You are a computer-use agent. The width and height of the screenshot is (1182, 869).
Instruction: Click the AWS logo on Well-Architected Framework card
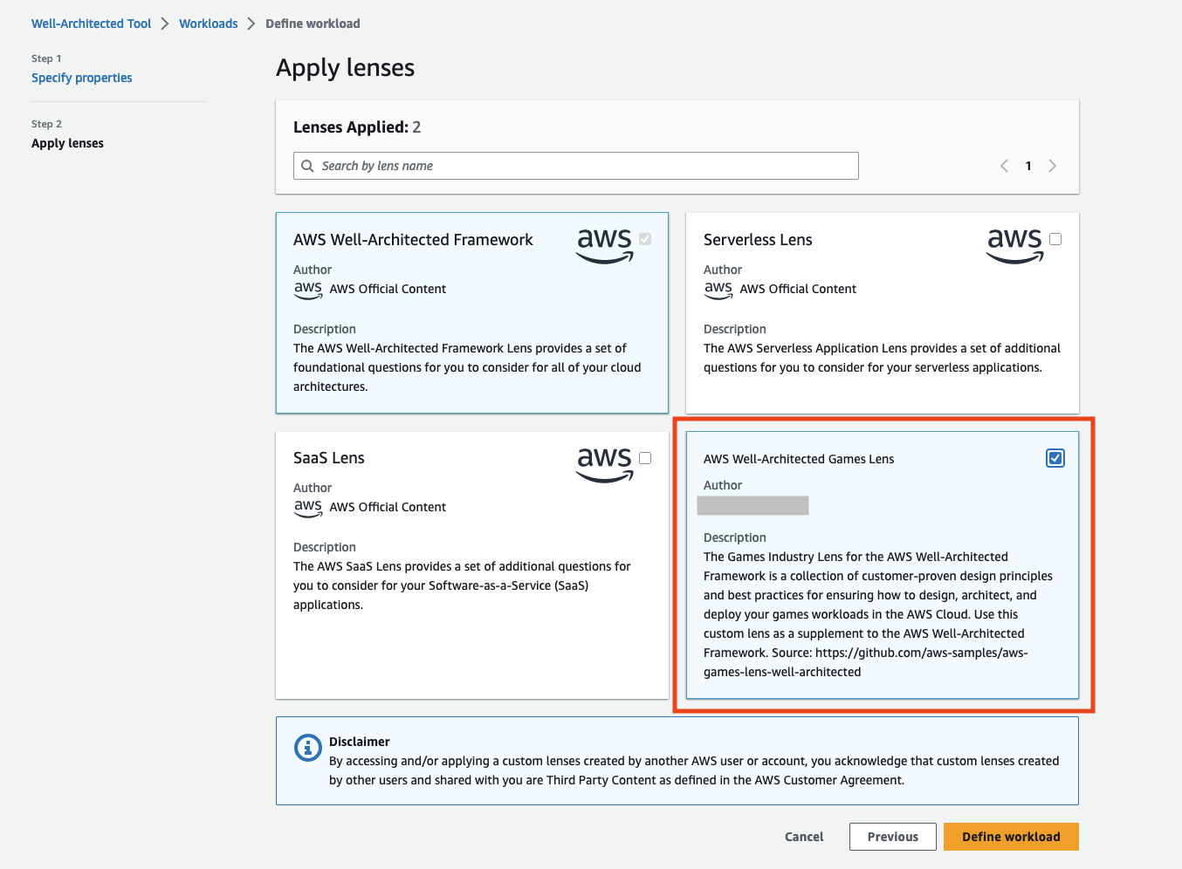coord(605,246)
